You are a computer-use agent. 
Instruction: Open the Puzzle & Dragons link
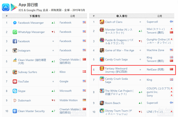coord(119,42)
